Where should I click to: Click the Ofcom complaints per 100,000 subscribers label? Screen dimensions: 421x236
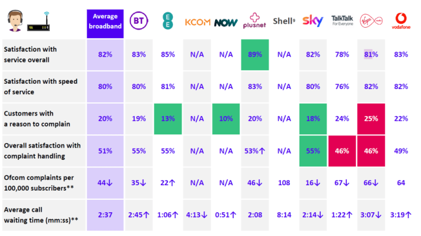coord(41,183)
